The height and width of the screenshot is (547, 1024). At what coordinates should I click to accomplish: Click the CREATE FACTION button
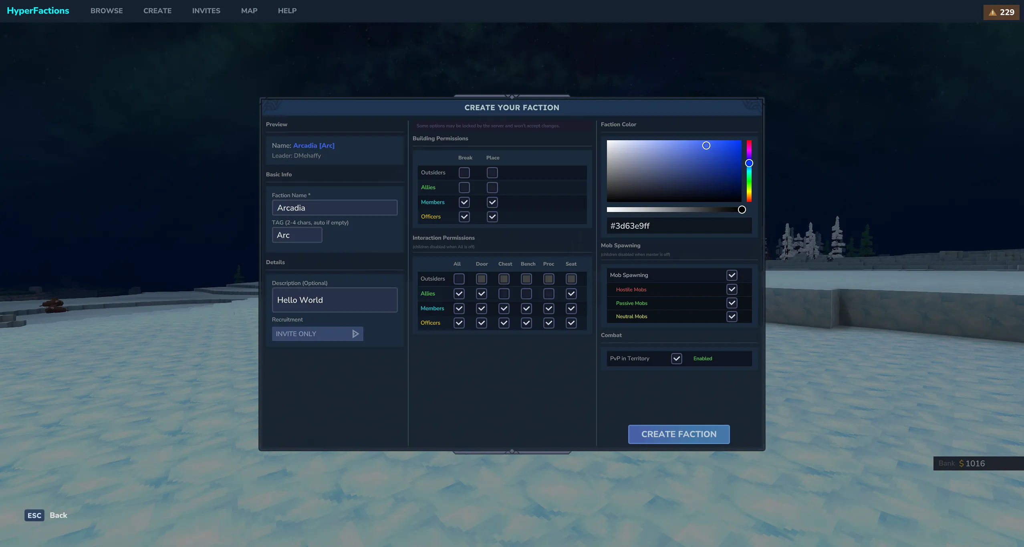[679, 434]
